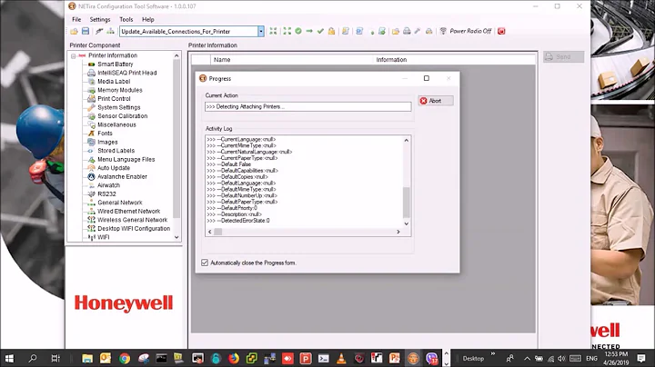655x367 pixels.
Task: Click the plug connection toolbar icon
Action: click(x=99, y=31)
